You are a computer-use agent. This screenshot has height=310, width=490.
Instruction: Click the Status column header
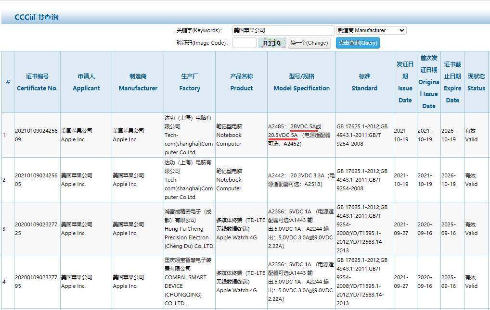(476, 82)
